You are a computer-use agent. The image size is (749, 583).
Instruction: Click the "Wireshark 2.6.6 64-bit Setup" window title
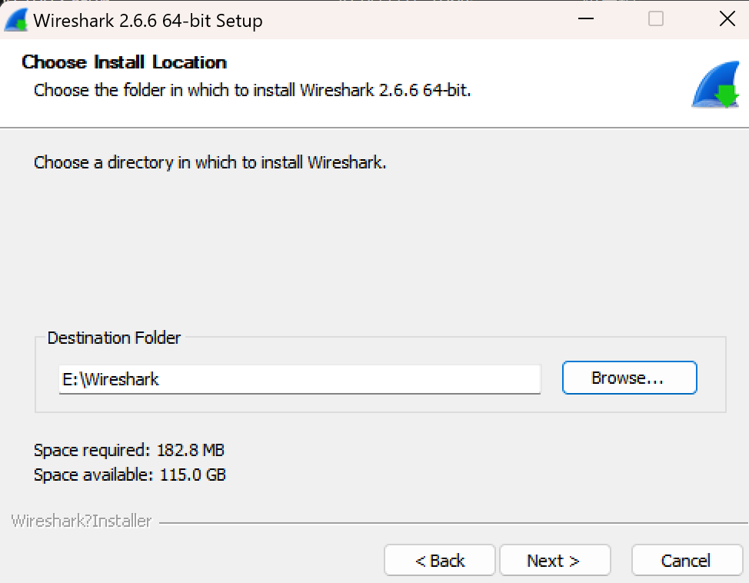point(148,21)
